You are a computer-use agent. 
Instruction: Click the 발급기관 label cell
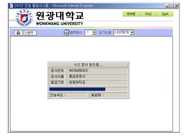(x=57, y=82)
